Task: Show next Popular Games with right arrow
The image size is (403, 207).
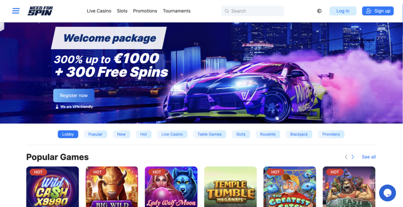Action: click(x=353, y=157)
